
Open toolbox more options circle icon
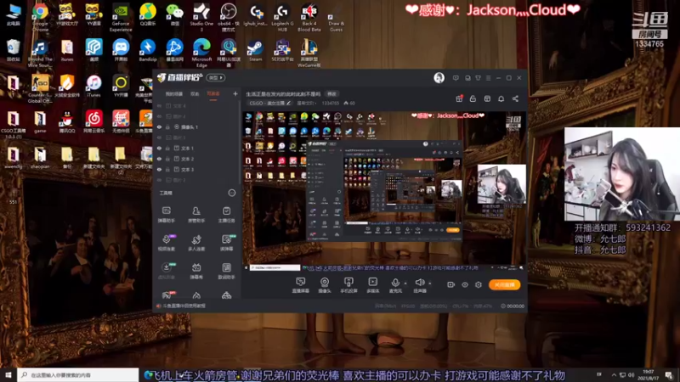tap(232, 193)
